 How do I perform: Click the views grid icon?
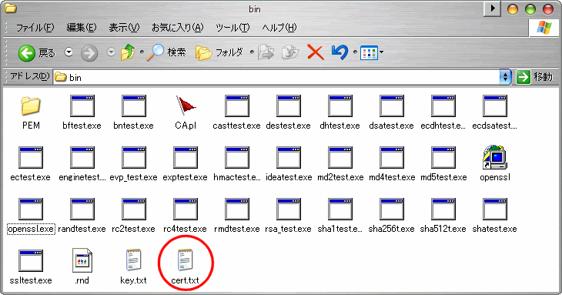click(369, 53)
